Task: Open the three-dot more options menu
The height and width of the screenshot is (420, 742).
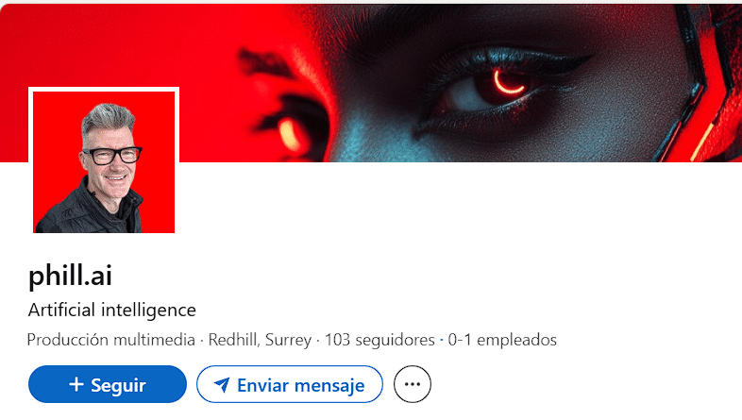Action: tap(413, 384)
